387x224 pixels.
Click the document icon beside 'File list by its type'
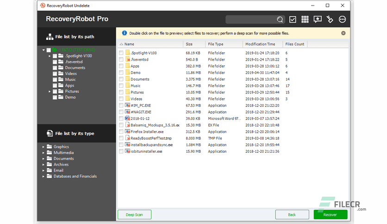pyautogui.click(x=50, y=133)
